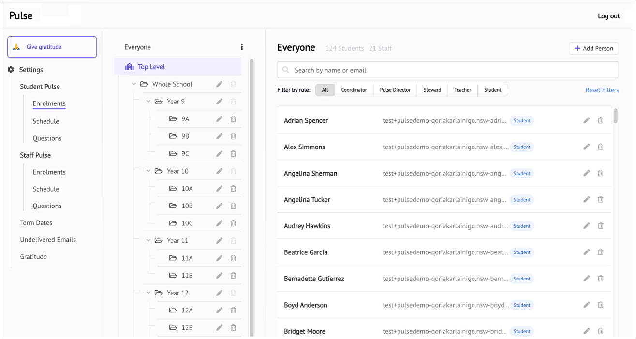Edit the Whole School group via pencil icon
636x339 pixels.
click(220, 84)
